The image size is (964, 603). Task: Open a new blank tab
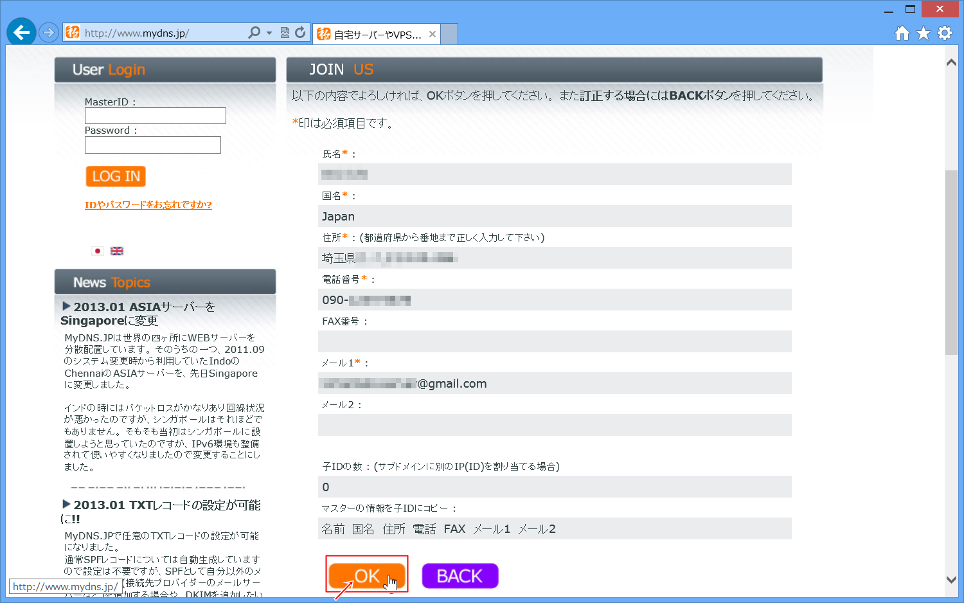(449, 34)
